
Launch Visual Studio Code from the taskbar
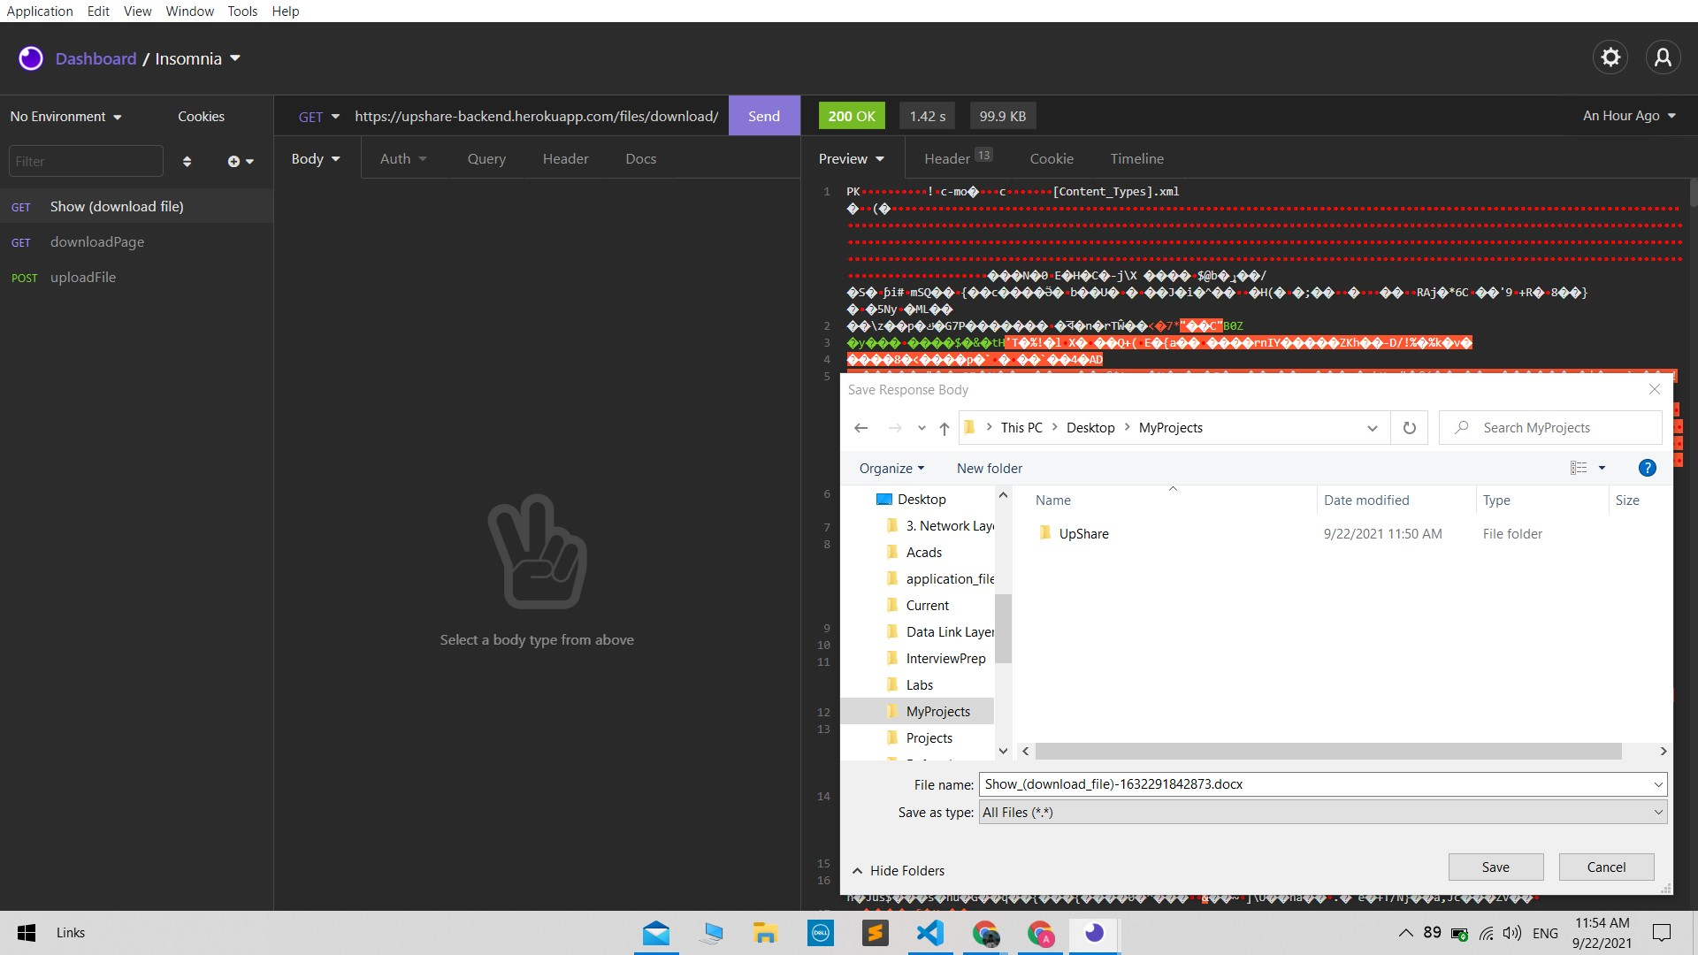coord(929,934)
